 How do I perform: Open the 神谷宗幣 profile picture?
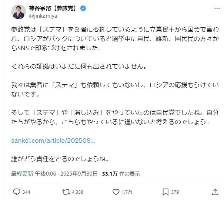tap(18, 12)
